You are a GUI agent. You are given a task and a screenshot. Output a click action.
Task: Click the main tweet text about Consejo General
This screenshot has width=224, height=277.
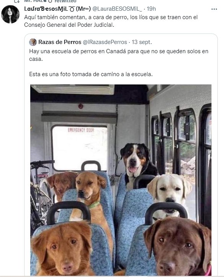click(111, 21)
